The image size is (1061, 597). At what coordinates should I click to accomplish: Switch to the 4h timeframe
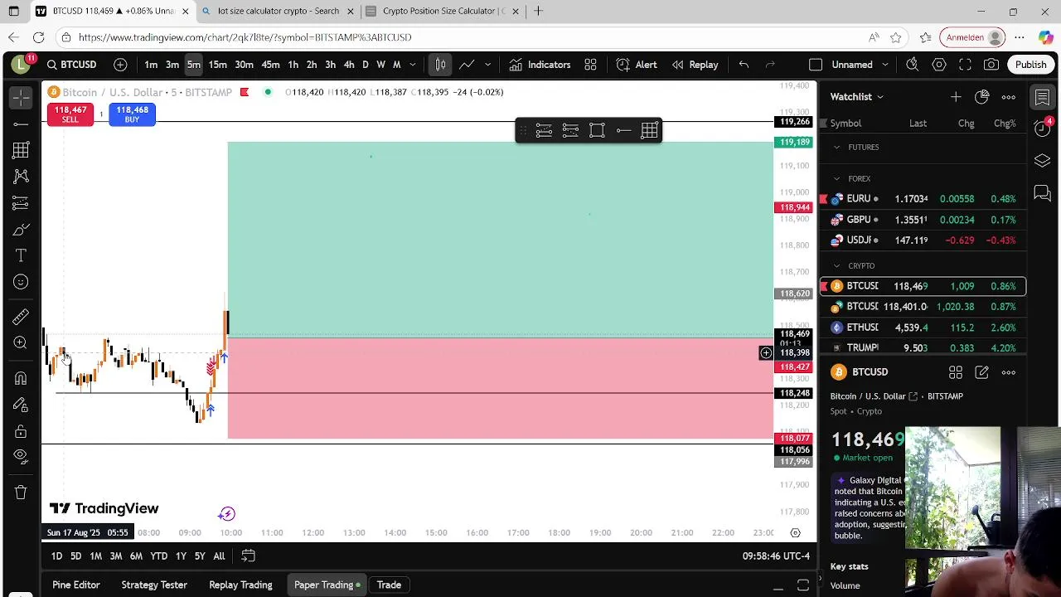pos(349,65)
